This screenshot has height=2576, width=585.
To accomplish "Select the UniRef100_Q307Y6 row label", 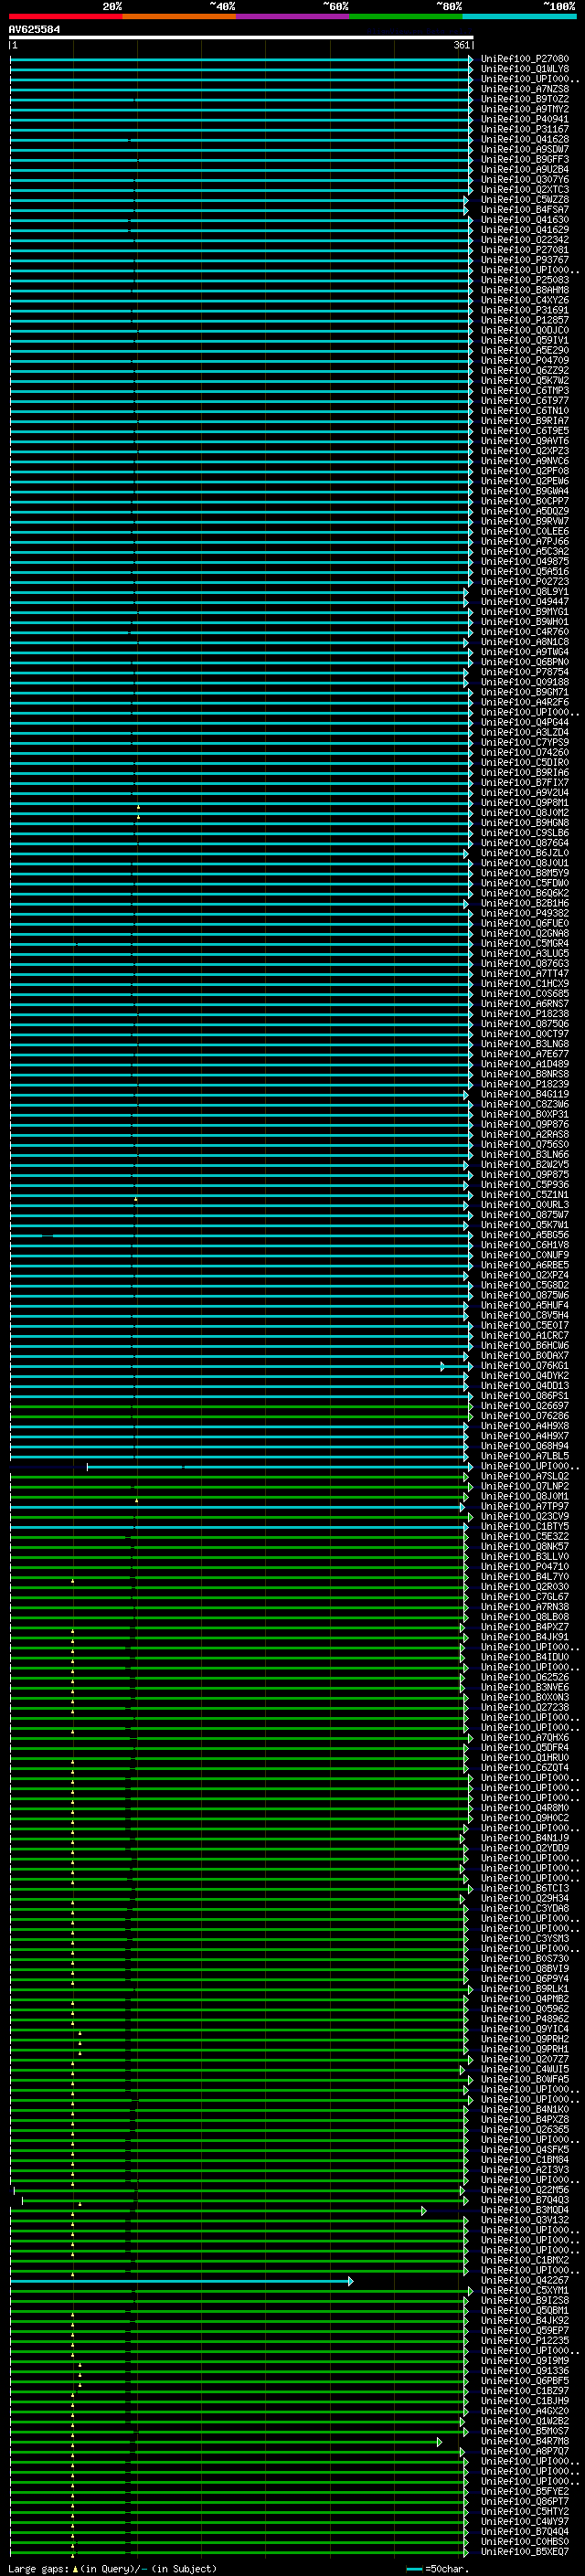I will [x=524, y=180].
